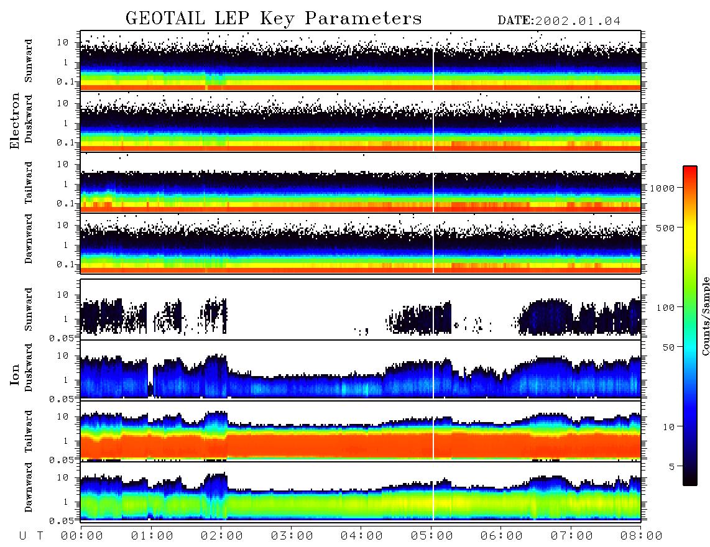Click the vertical "Ion" group label

[x=15, y=375]
